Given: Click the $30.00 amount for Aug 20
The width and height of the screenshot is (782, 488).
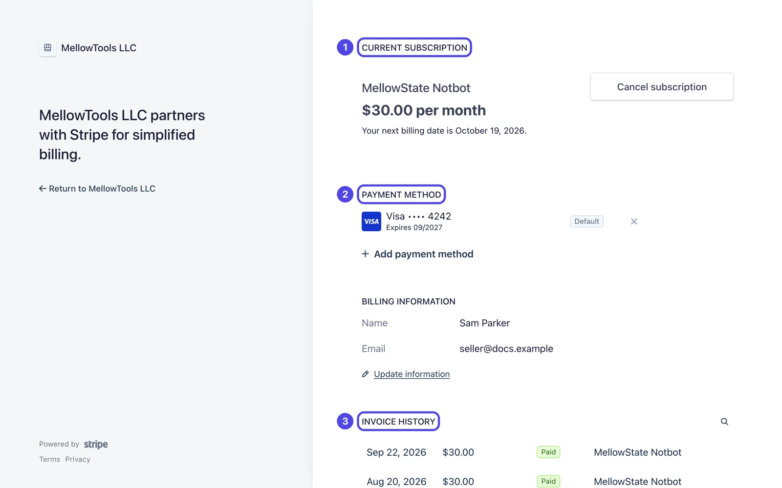Looking at the screenshot, I should click(458, 482).
